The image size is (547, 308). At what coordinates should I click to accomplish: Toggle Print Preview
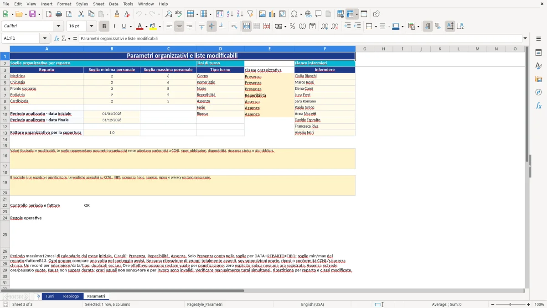(68, 14)
